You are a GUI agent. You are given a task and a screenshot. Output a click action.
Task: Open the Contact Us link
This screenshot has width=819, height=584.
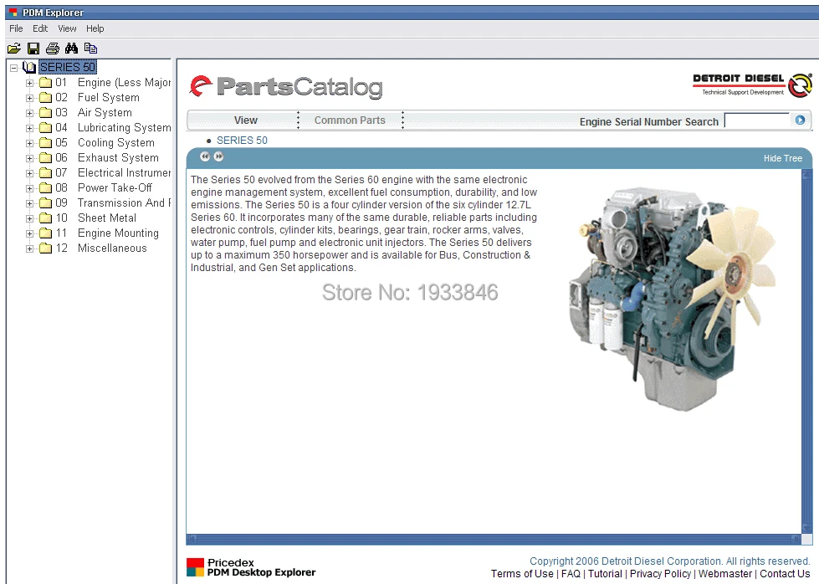point(785,574)
